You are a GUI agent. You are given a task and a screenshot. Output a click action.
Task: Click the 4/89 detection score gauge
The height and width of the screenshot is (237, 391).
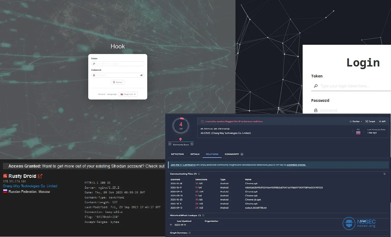181,126
